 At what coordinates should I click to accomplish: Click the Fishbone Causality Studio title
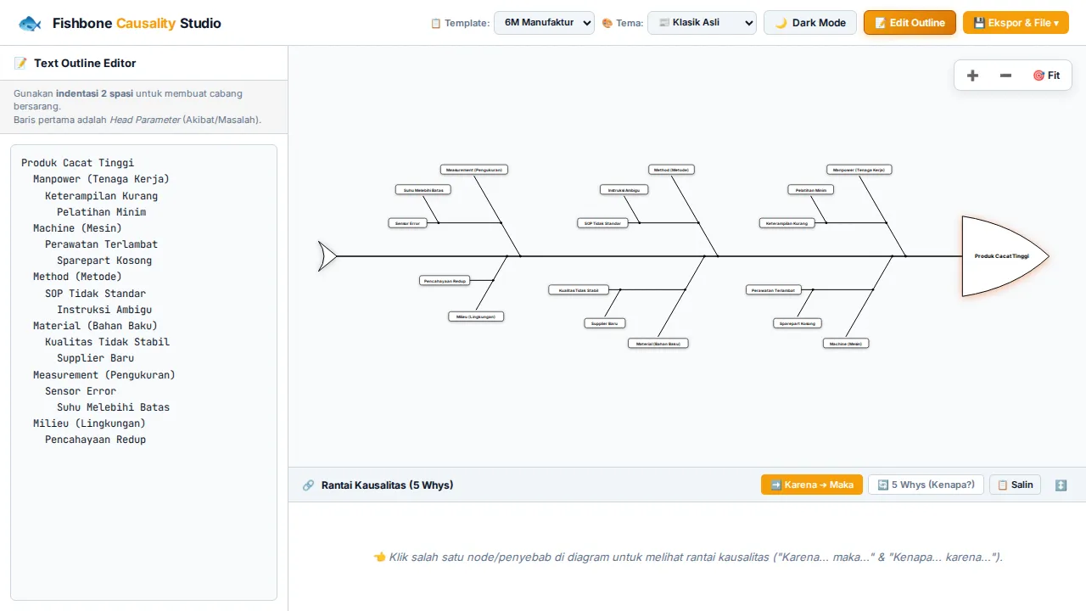coord(137,24)
